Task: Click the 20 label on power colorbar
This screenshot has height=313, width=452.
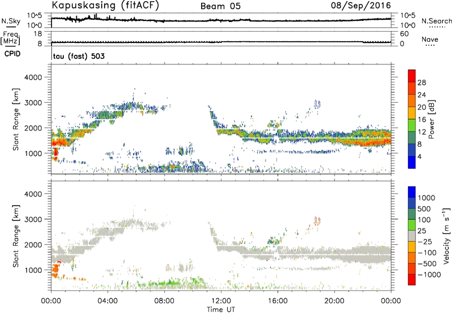Action: (421, 107)
